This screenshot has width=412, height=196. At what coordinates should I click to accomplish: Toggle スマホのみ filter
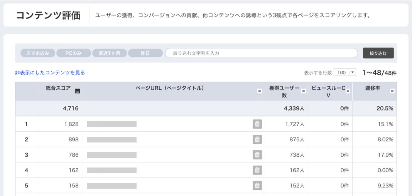(x=38, y=53)
